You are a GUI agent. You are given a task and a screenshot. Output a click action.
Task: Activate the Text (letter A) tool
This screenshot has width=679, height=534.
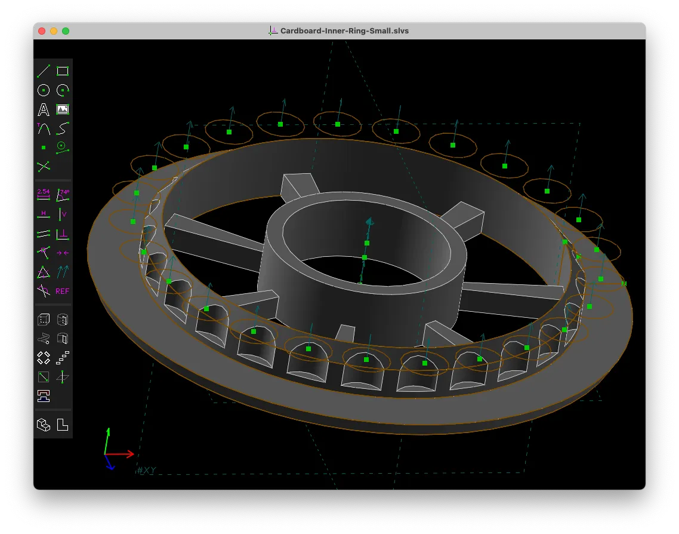click(x=44, y=109)
